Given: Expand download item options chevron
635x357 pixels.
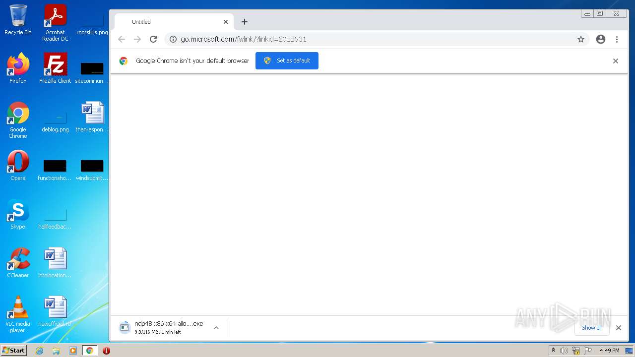Looking at the screenshot, I should (216, 328).
